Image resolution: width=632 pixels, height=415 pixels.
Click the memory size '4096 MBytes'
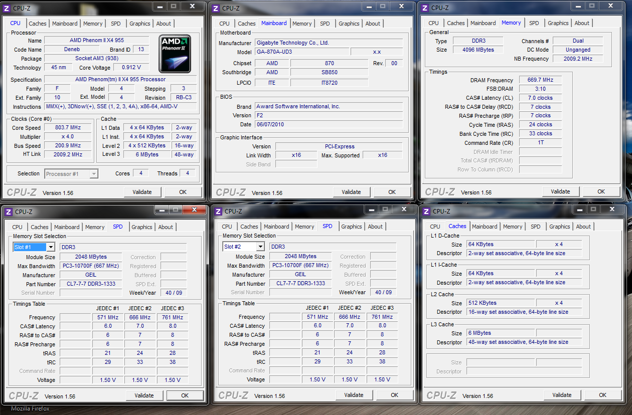(x=479, y=50)
